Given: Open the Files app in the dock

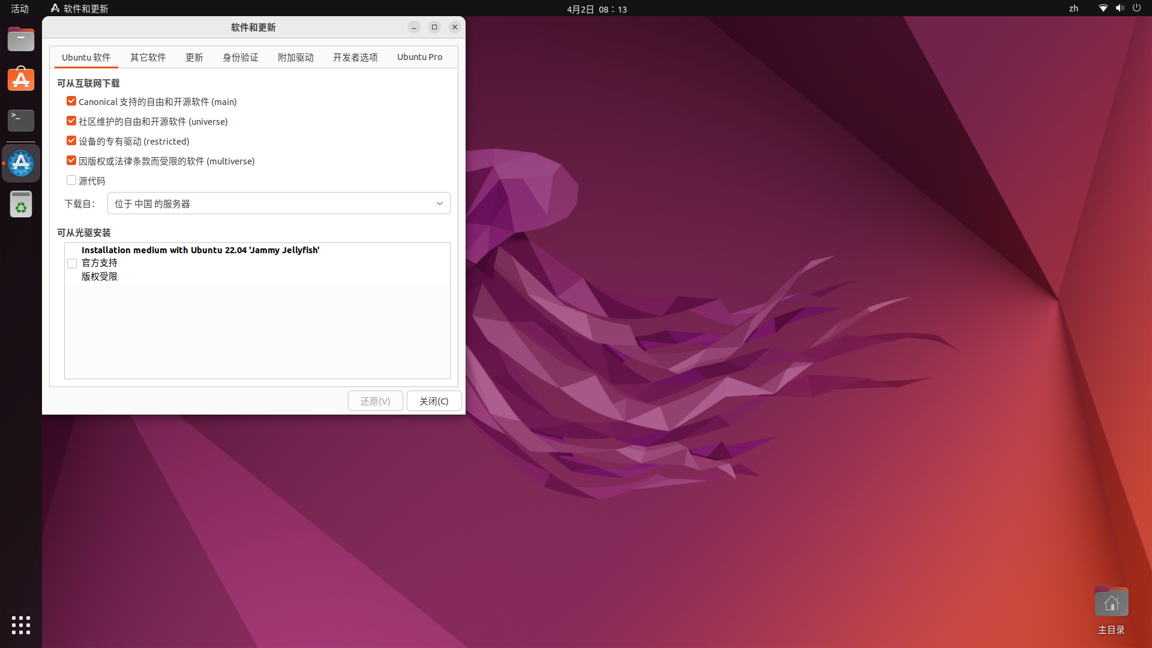Looking at the screenshot, I should (21, 40).
